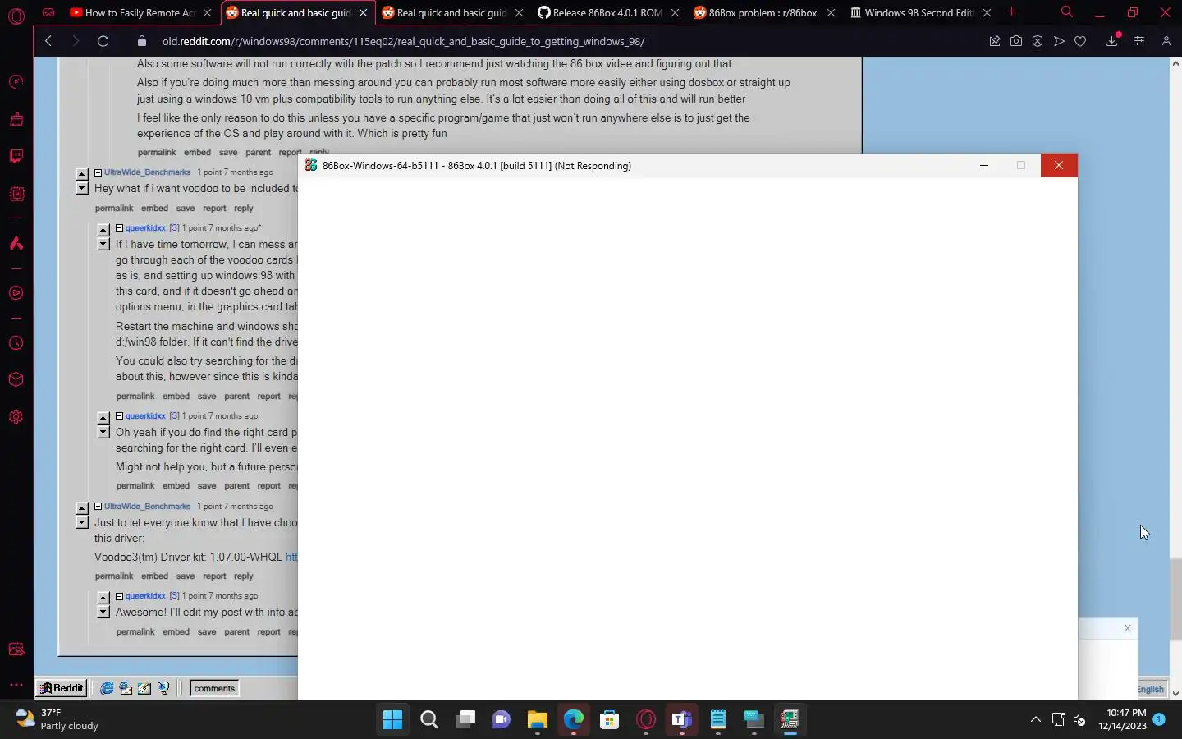Send page with the My Flow arrow icon
Viewport: 1182px width, 739px height.
click(x=1059, y=41)
